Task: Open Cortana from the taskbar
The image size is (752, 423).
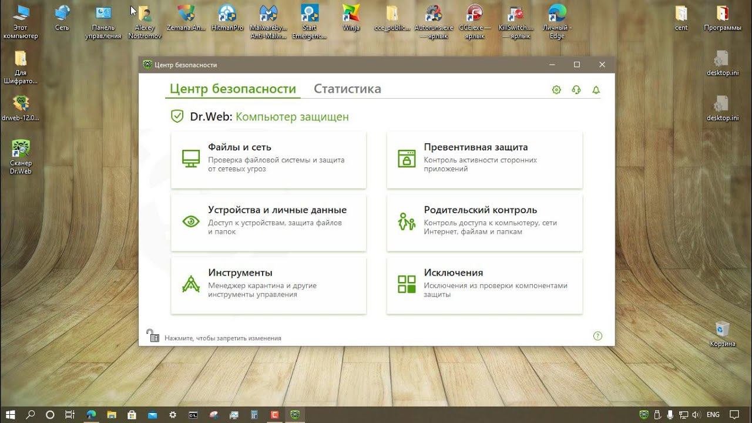Action: [x=50, y=415]
